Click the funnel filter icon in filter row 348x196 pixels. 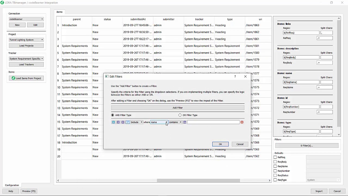(128, 122)
